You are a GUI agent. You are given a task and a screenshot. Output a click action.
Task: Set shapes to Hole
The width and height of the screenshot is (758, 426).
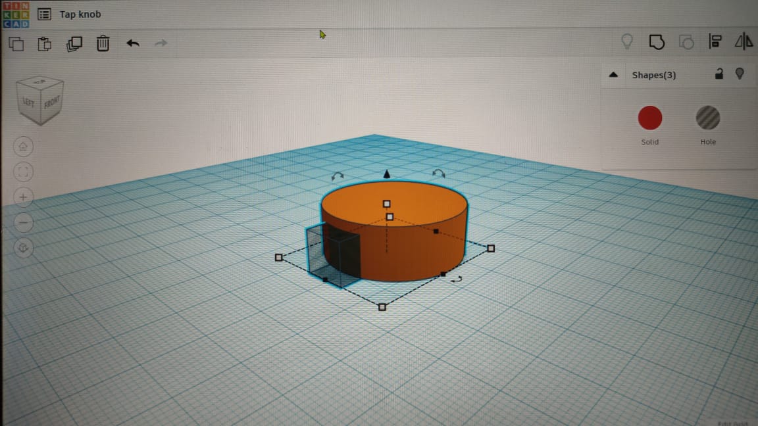(x=708, y=118)
